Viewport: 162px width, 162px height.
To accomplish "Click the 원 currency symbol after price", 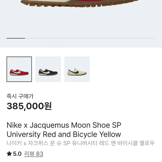I will click(48, 106).
